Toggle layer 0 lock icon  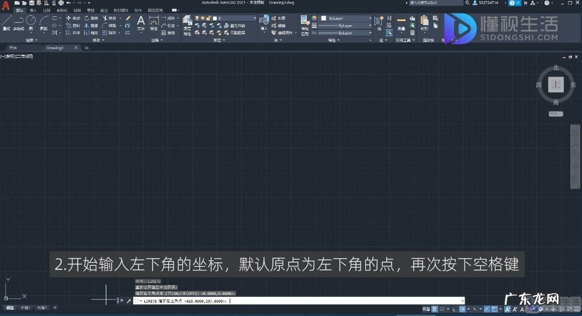pyautogui.click(x=209, y=18)
